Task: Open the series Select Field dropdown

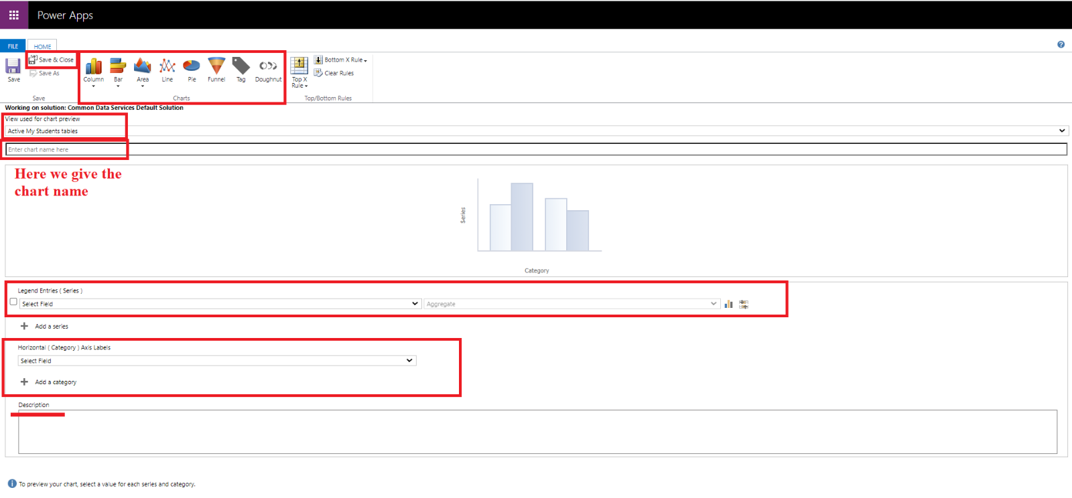Action: click(x=220, y=304)
